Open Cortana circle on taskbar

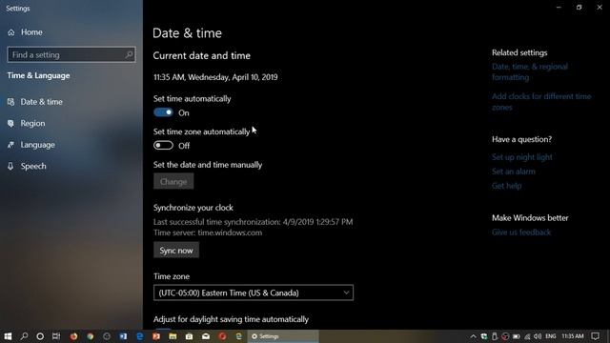coord(40,336)
